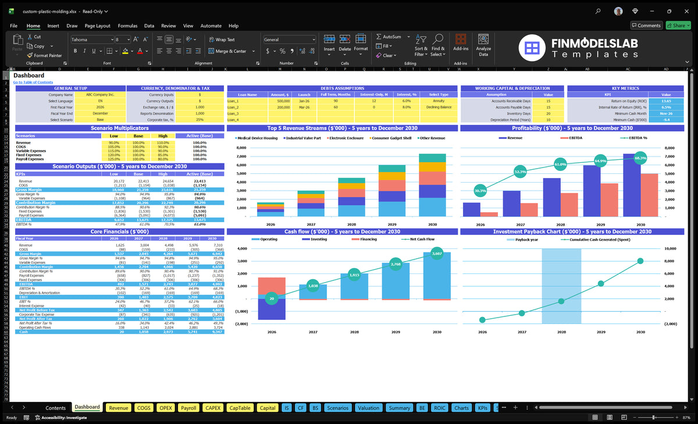Click the Cut scissors icon
The width and height of the screenshot is (698, 424).
tap(30, 37)
